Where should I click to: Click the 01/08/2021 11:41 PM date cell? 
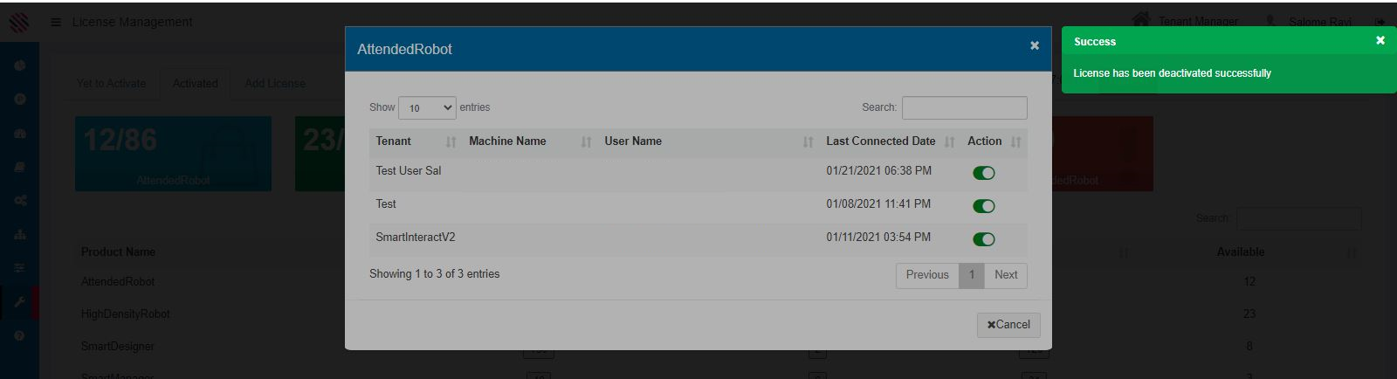coord(878,204)
